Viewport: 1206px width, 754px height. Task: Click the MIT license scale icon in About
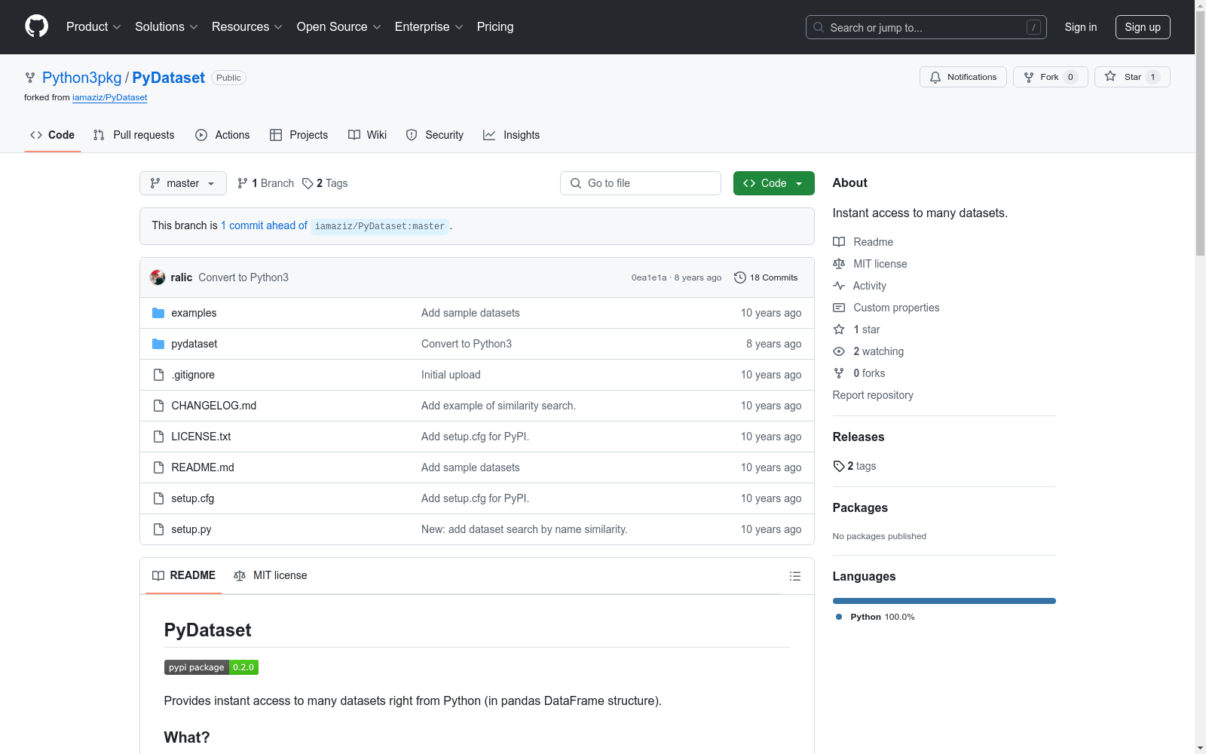pos(839,264)
